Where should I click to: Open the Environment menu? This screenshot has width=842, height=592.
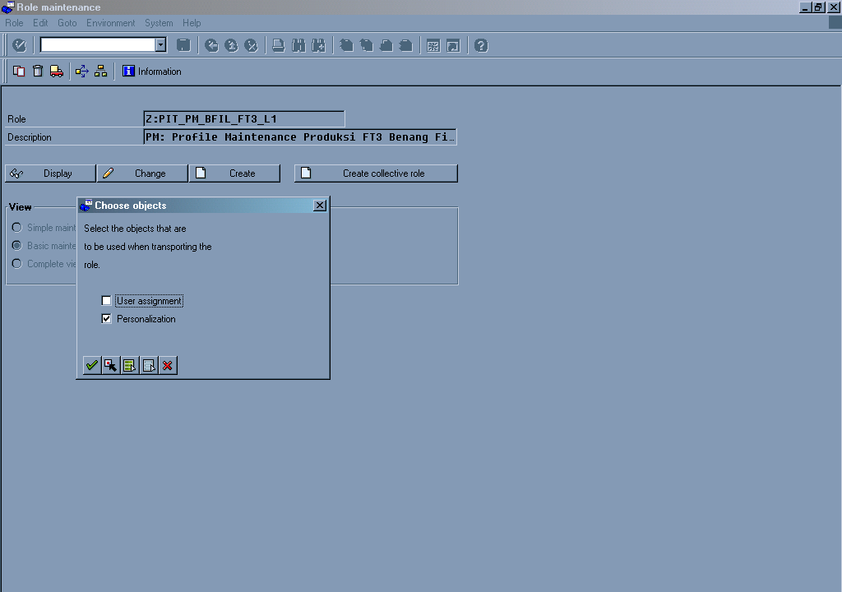pyautogui.click(x=110, y=23)
